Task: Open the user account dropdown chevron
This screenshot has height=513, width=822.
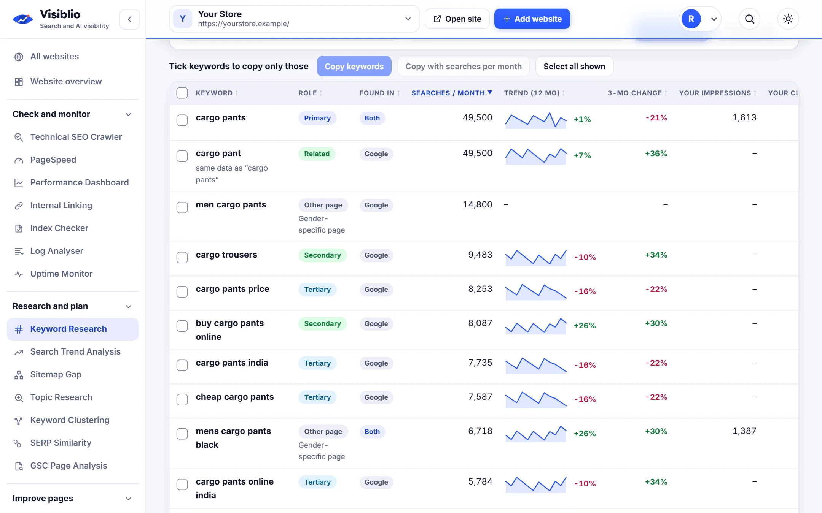Action: click(714, 19)
